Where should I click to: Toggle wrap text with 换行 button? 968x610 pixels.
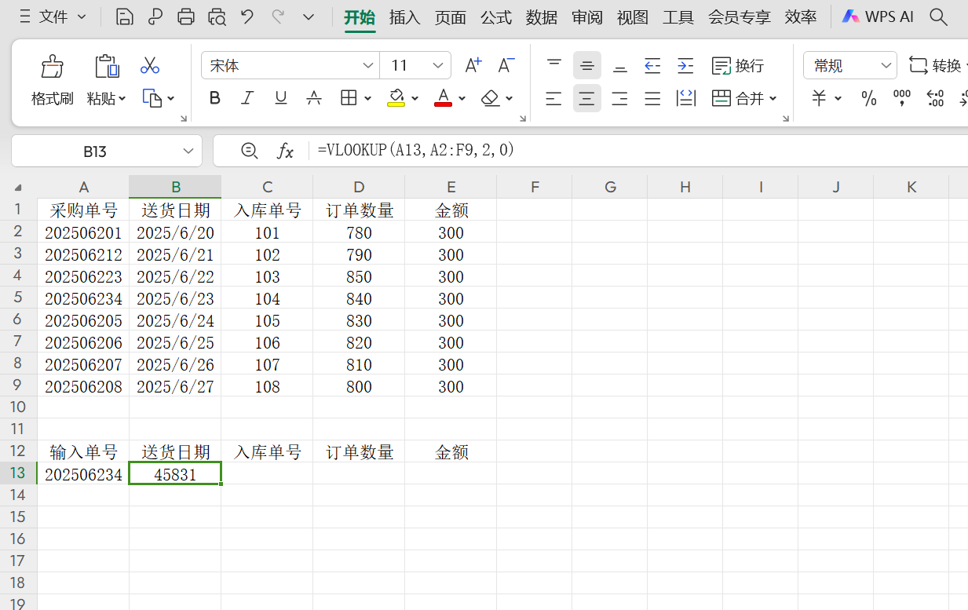(738, 66)
